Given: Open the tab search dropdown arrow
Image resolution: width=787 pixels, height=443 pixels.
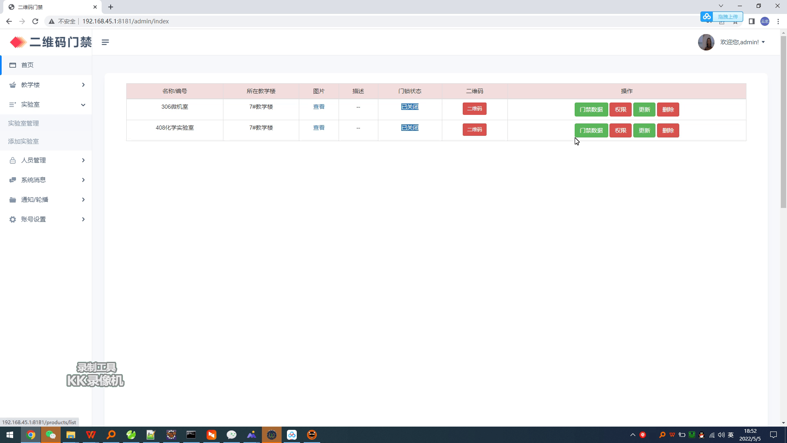Looking at the screenshot, I should 721,6.
